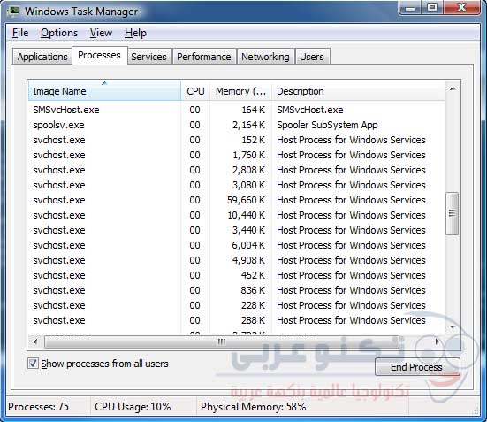This screenshot has width=487, height=422.
Task: Sort by the Memory column header
Action: pos(240,91)
